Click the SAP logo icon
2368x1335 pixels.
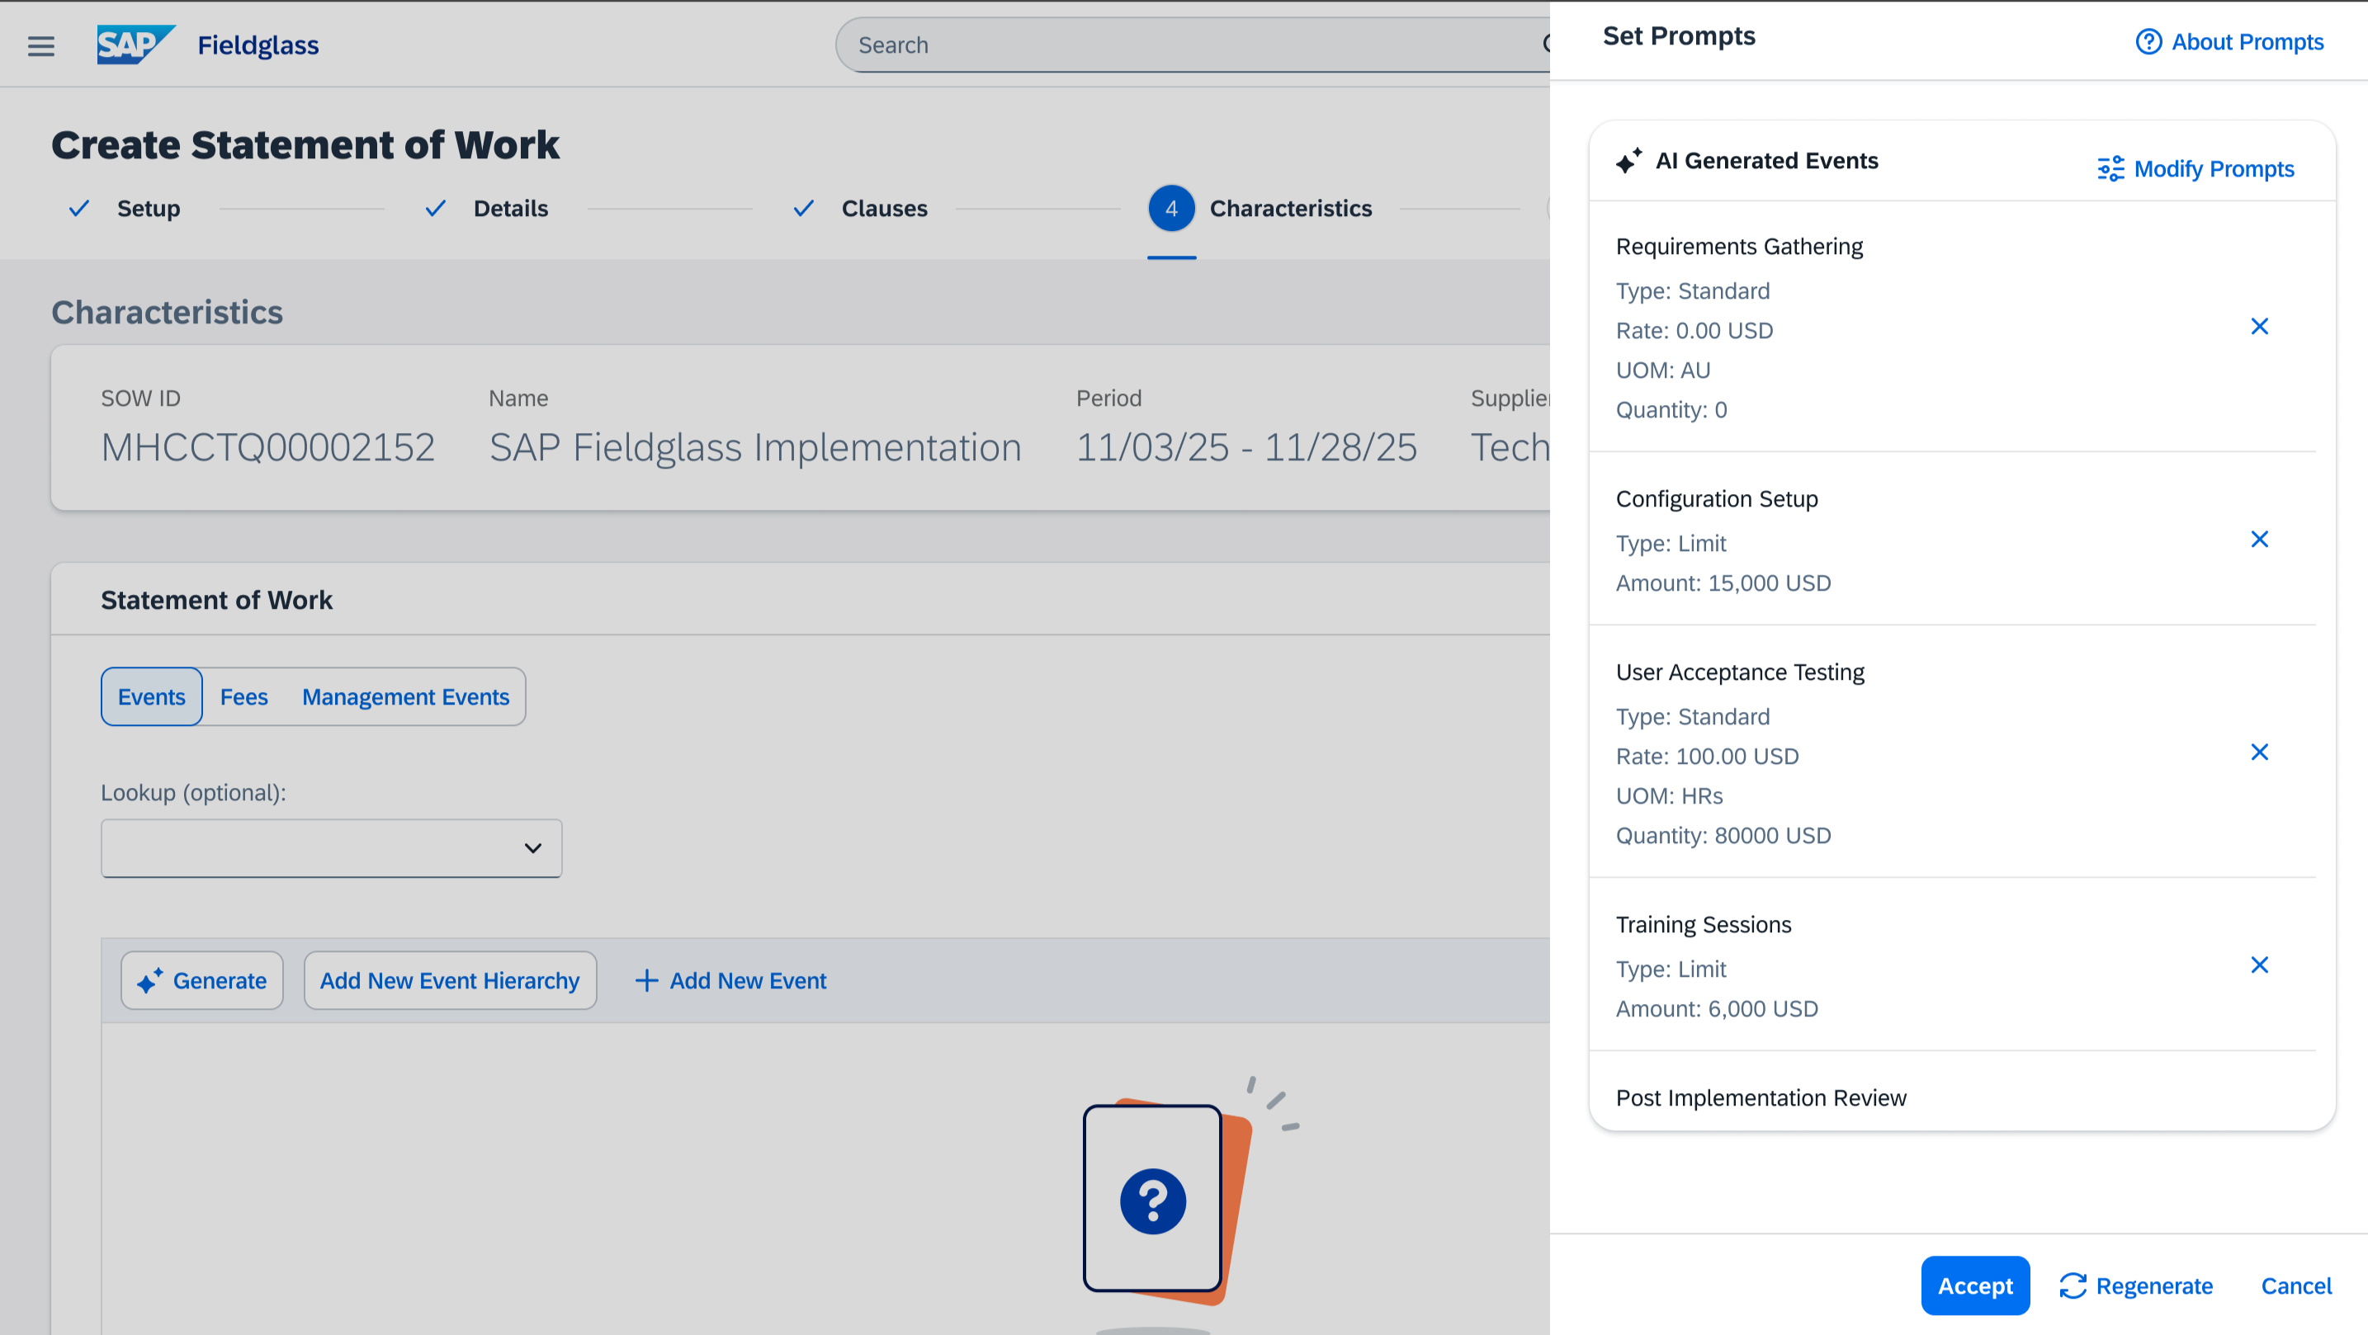pos(135,45)
